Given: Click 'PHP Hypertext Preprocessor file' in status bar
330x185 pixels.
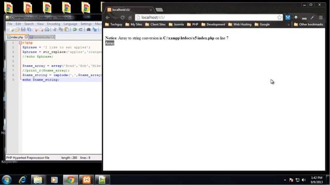Looking at the screenshot, I should click(x=27, y=158).
